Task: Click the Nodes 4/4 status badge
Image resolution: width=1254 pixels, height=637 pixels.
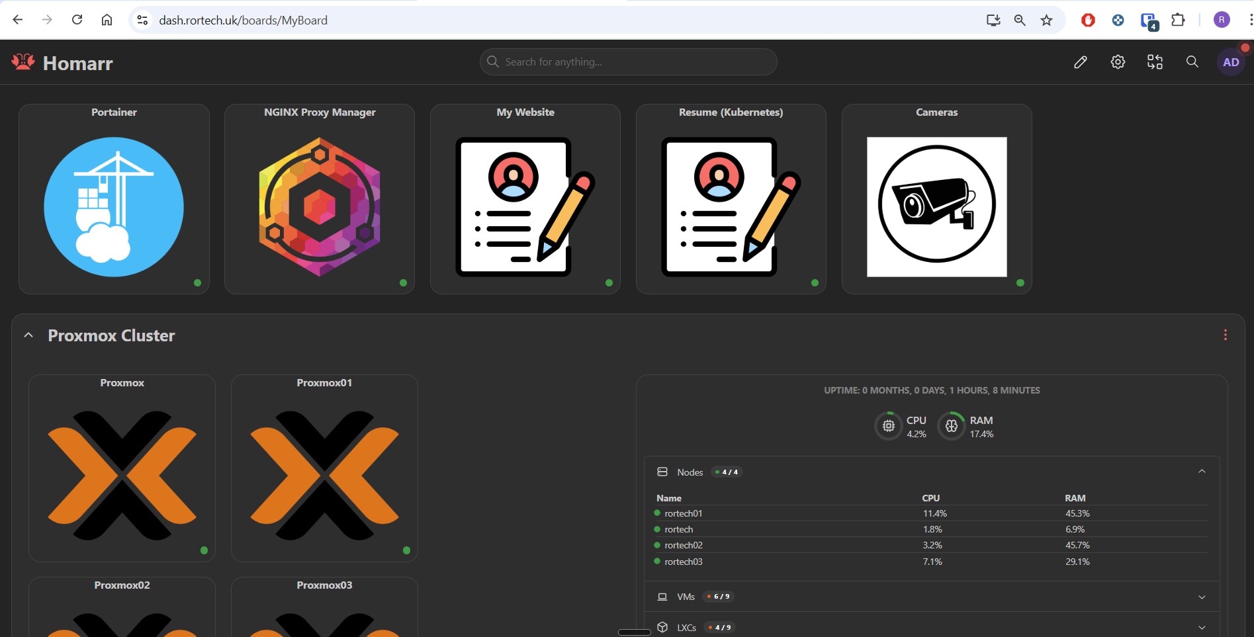Action: click(727, 472)
